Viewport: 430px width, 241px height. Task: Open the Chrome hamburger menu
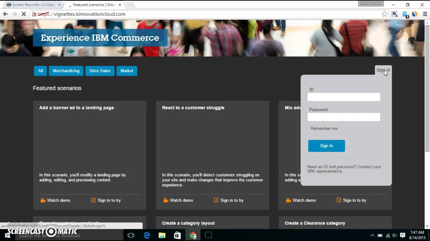click(425, 14)
